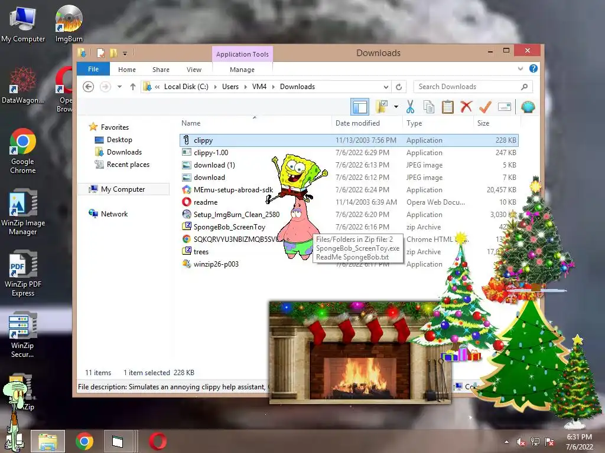Click the Forward arrow navigation button
The width and height of the screenshot is (605, 453).
(105, 87)
